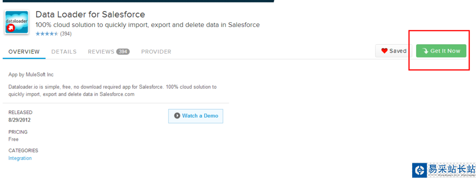The image size is (476, 178).
Task: Click the play circle icon beside Watch a Demo
Action: point(177,116)
